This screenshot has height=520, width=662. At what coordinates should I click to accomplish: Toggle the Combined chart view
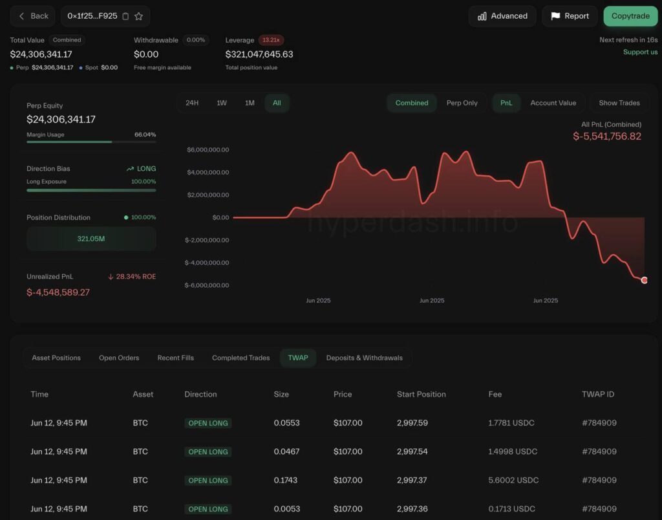pos(411,103)
